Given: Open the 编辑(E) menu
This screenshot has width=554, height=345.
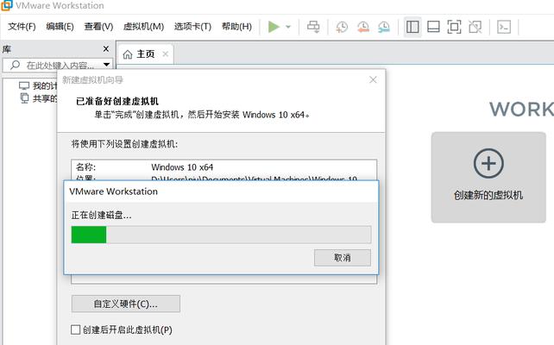Looking at the screenshot, I should pyautogui.click(x=60, y=27).
